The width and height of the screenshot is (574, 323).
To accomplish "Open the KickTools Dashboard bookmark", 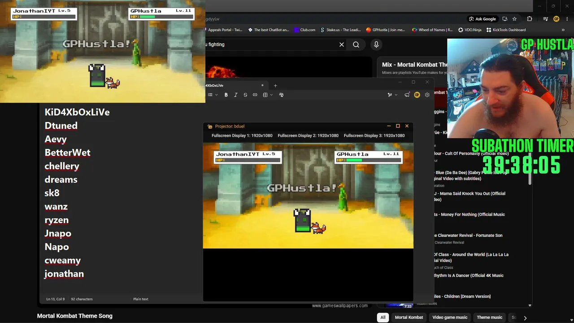I will click(506, 30).
